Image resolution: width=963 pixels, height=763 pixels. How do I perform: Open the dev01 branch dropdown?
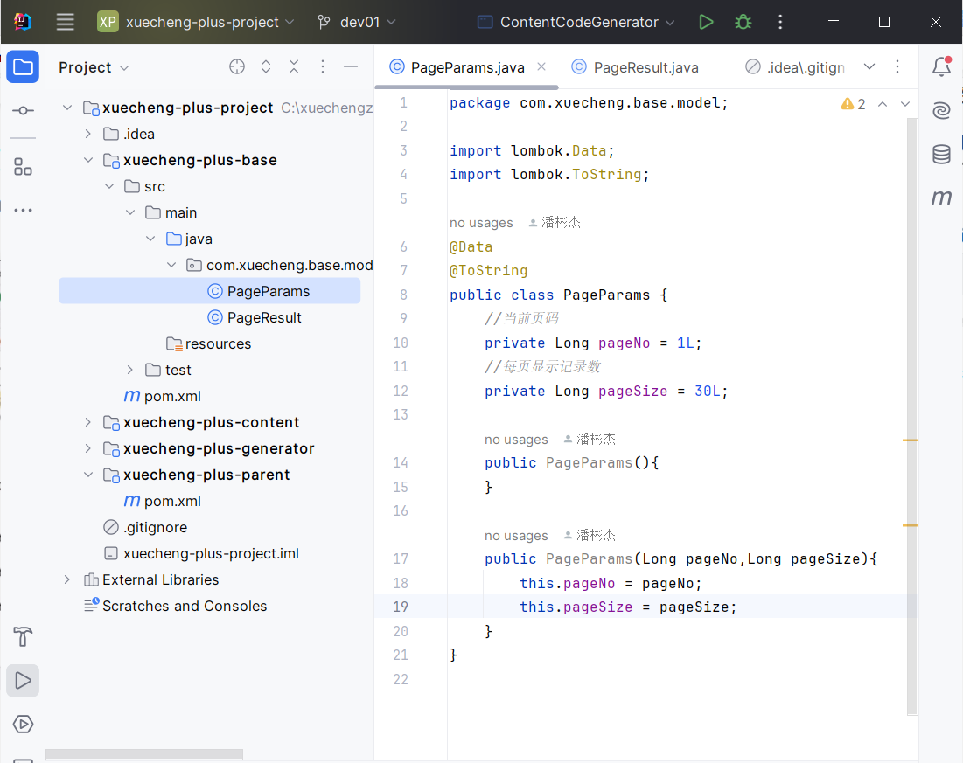coord(358,22)
